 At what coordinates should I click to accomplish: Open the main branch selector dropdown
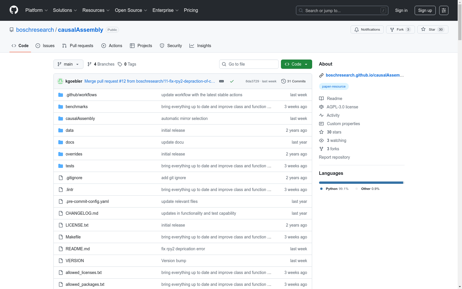click(x=68, y=64)
